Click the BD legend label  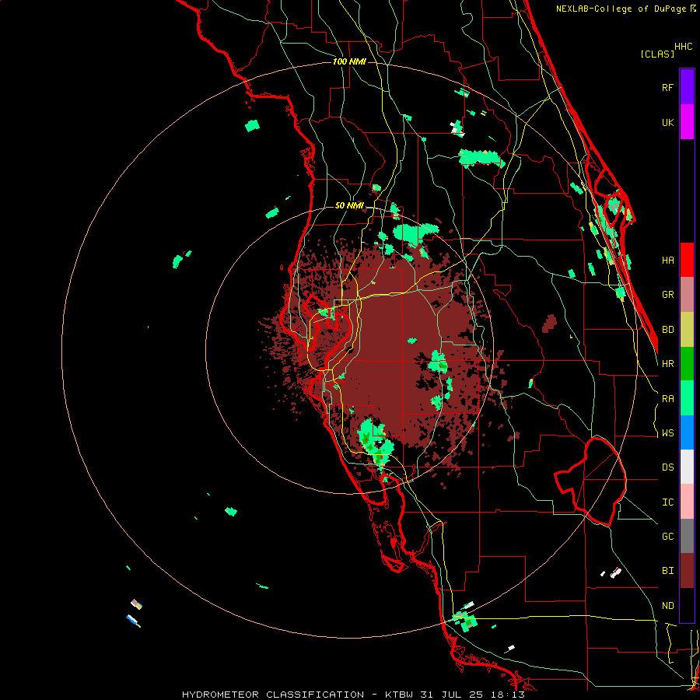(667, 330)
